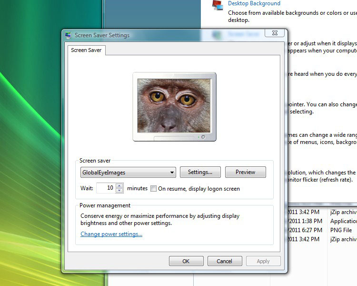This screenshot has width=357, height=286.
Task: Click the Desktop Background icon in Personalization window
Action: [218, 5]
